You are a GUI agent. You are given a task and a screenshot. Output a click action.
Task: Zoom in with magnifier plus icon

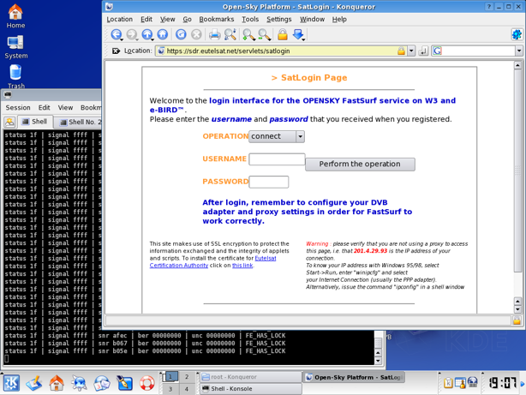[248, 34]
